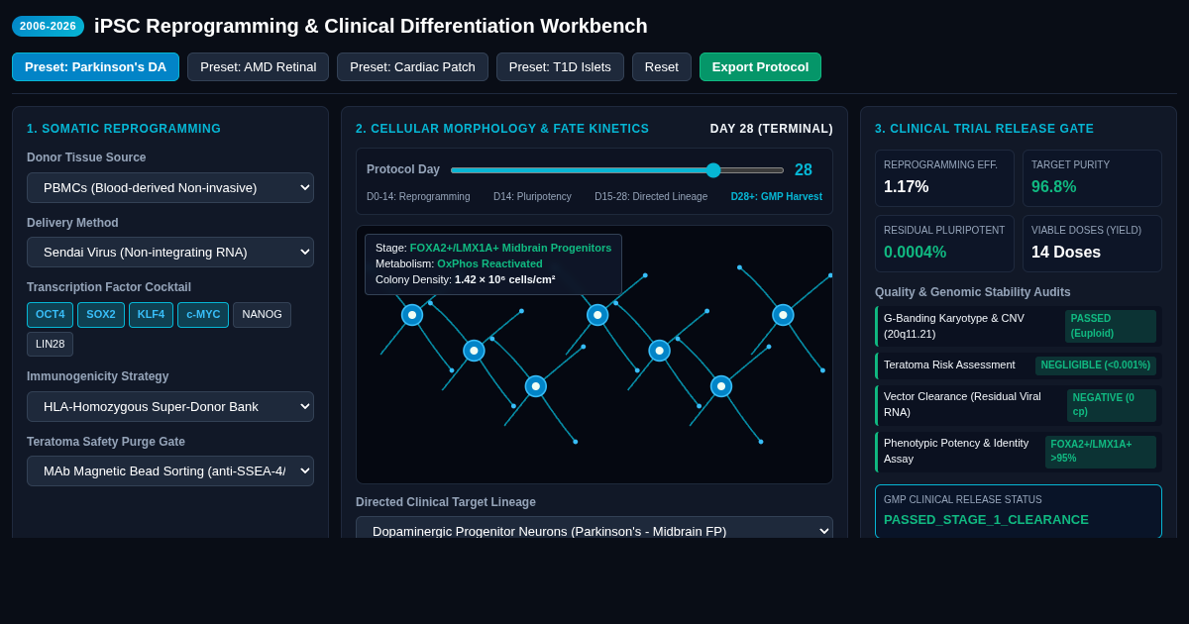Click Export Protocol button
Screen dimensions: 1189x624
760,67
